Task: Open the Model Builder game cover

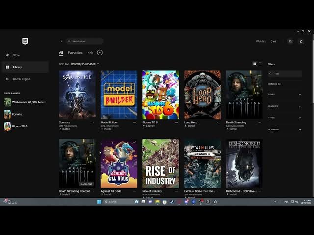Action: (119, 94)
